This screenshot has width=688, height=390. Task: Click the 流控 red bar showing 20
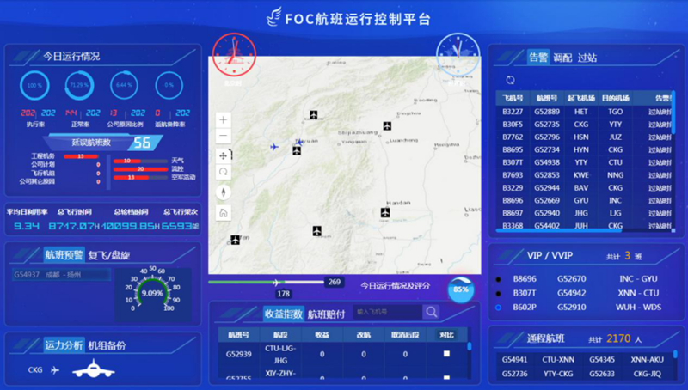[x=140, y=168]
